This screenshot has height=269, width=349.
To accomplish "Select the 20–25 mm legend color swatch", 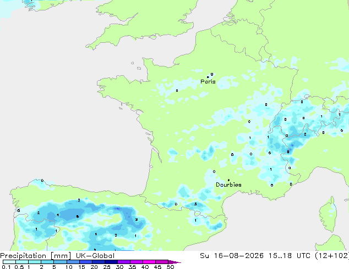I will [98, 262].
